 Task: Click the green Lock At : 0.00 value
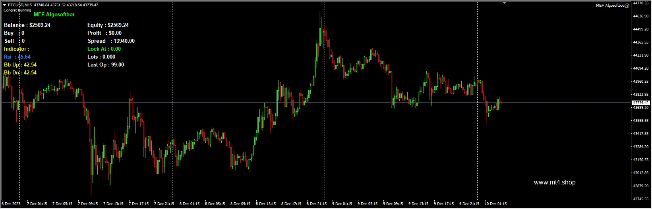tap(104, 49)
